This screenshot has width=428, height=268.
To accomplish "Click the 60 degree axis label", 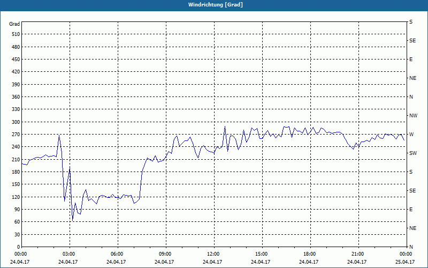I will click(x=17, y=222).
